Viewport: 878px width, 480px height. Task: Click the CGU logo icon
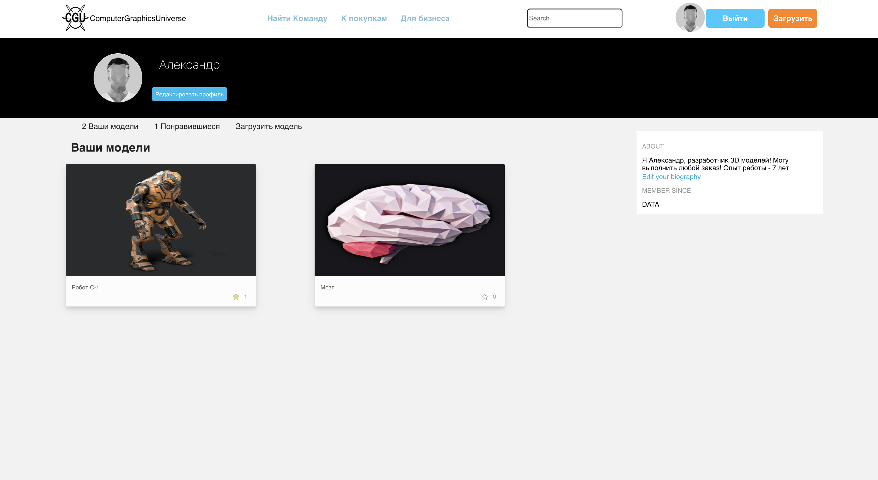[x=75, y=18]
